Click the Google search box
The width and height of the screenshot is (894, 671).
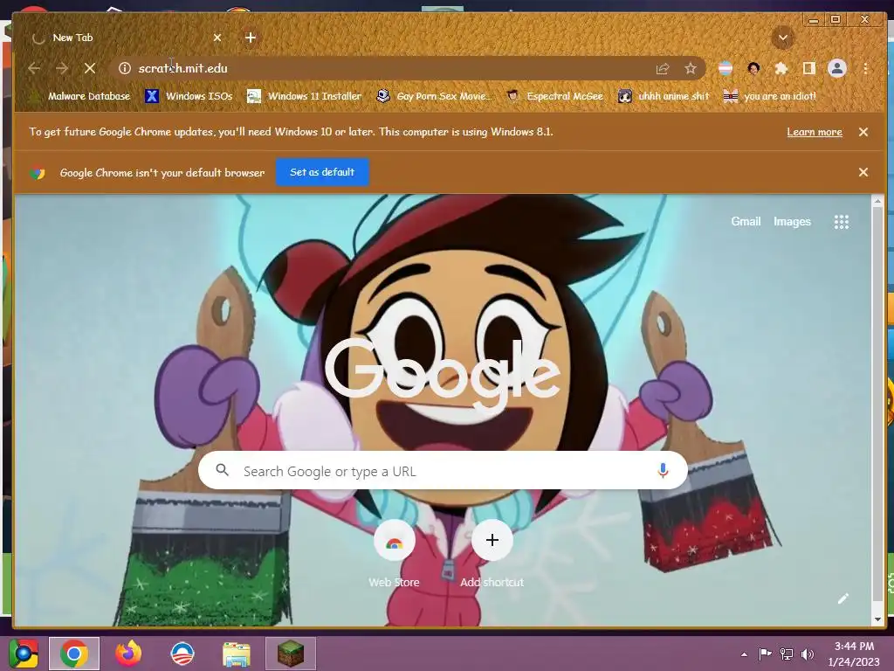443,471
